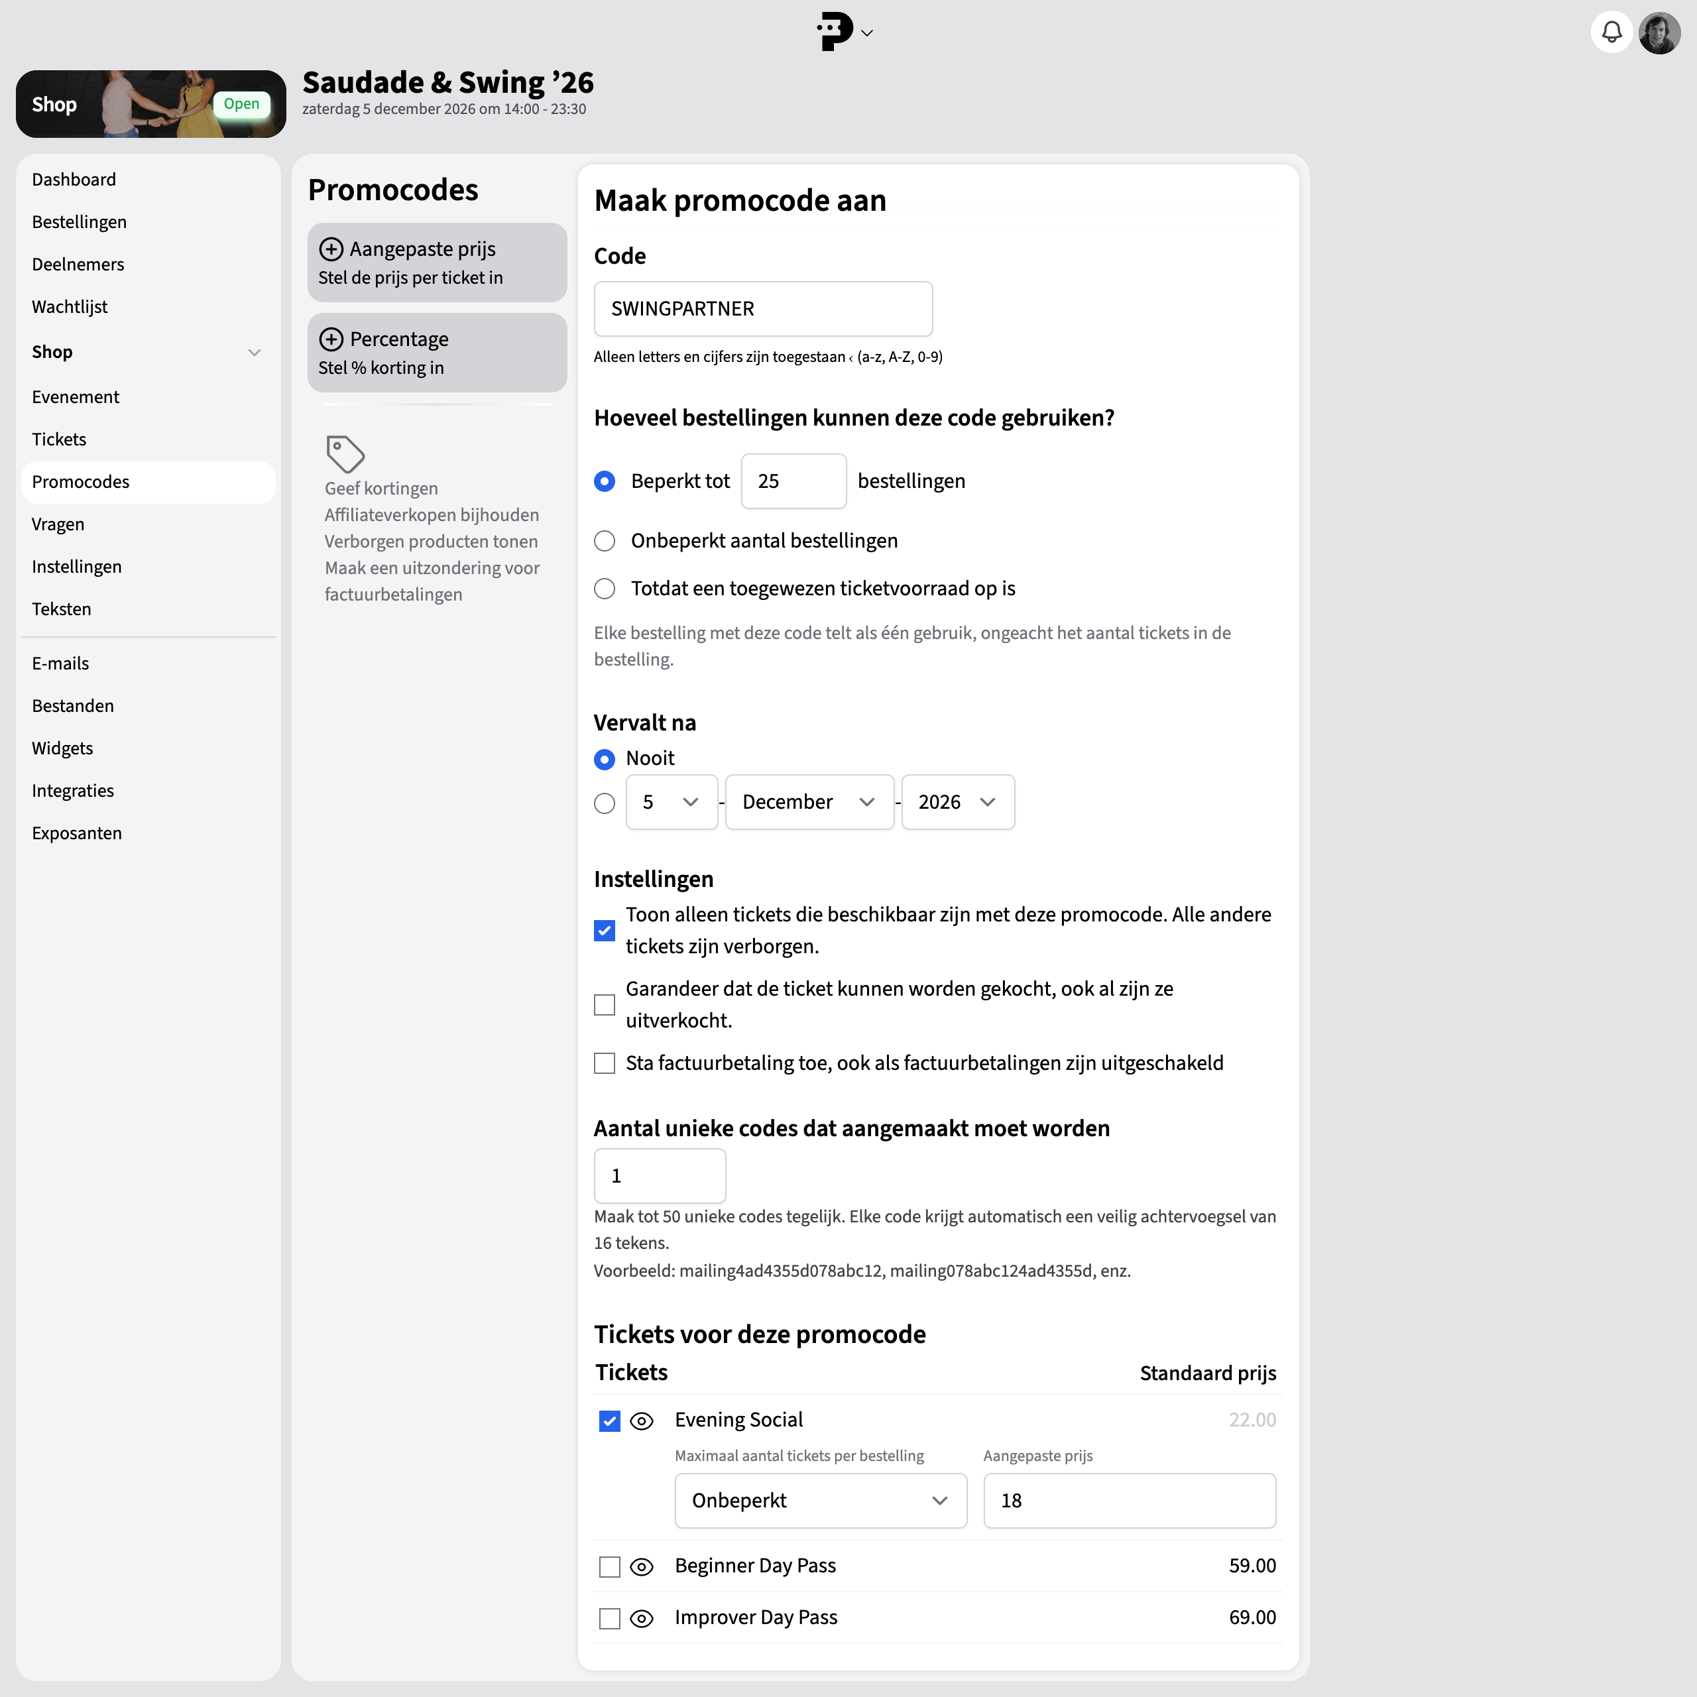Open the Onbeperkt max tickets dropdown
The image size is (1697, 1697).
click(x=821, y=1501)
